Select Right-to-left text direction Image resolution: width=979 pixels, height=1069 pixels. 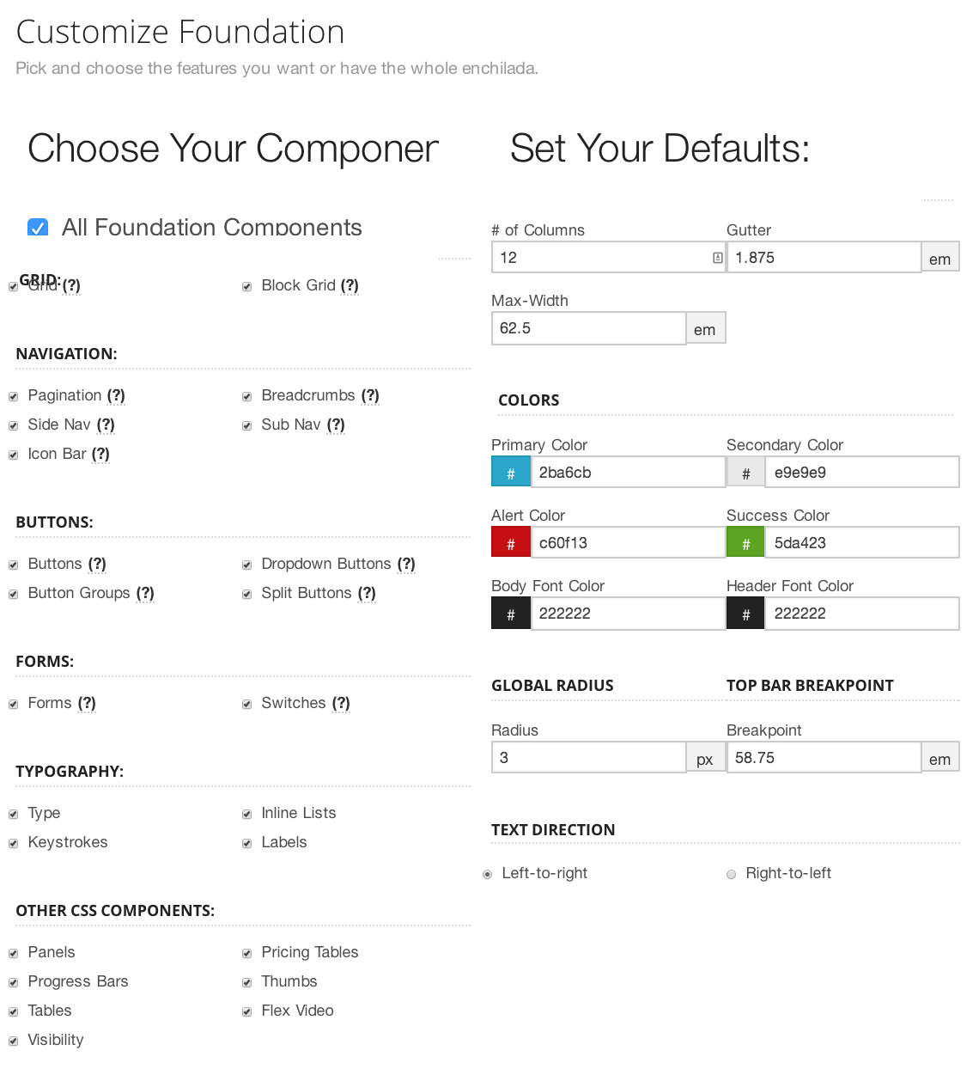pos(732,875)
